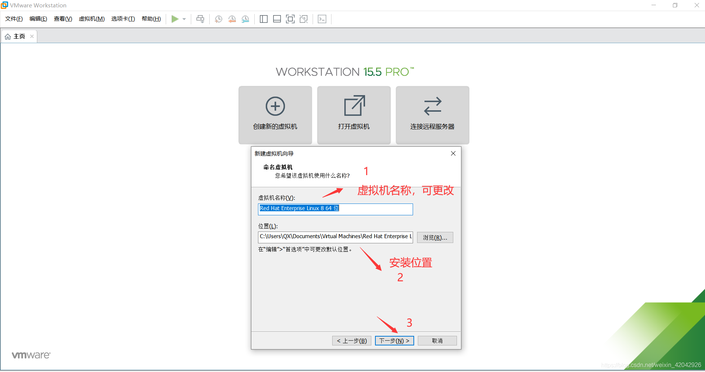
Task: Close the 主页 tab
Action: tap(32, 36)
